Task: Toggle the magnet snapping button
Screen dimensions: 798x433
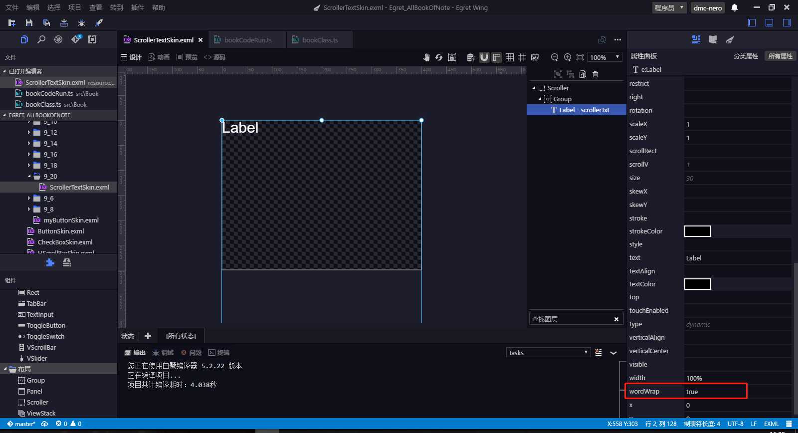Action: point(484,57)
